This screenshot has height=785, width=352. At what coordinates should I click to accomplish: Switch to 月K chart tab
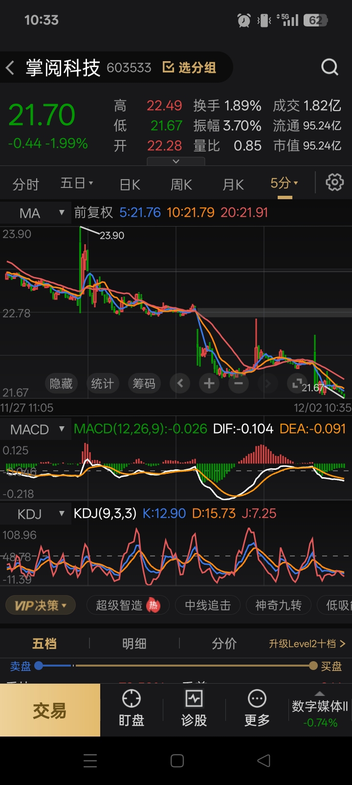point(233,185)
